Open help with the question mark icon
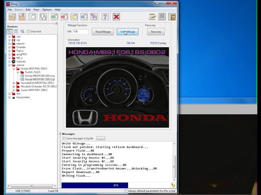The height and width of the screenshot is (195, 261). pos(105,17)
